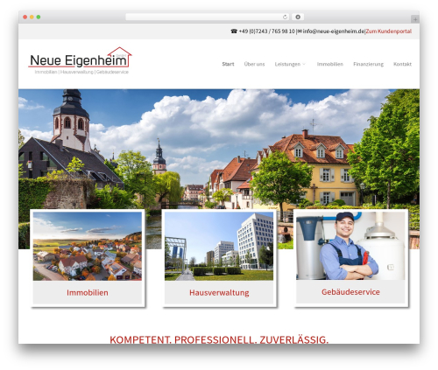Open the Leistungen menu item
This screenshot has height=370, width=438.
287,64
